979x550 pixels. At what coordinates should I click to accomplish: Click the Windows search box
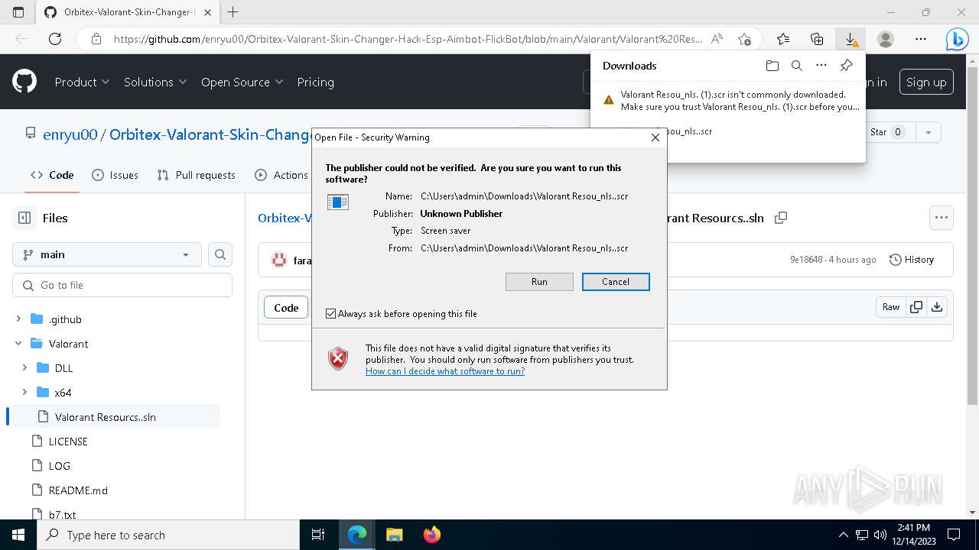[168, 535]
